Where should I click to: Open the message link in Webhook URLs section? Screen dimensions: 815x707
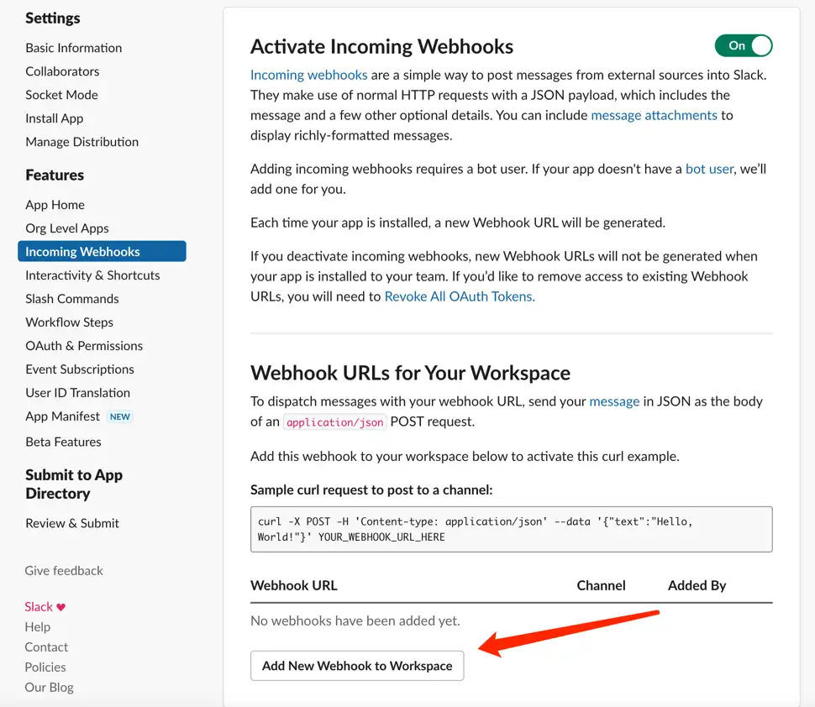pos(614,401)
